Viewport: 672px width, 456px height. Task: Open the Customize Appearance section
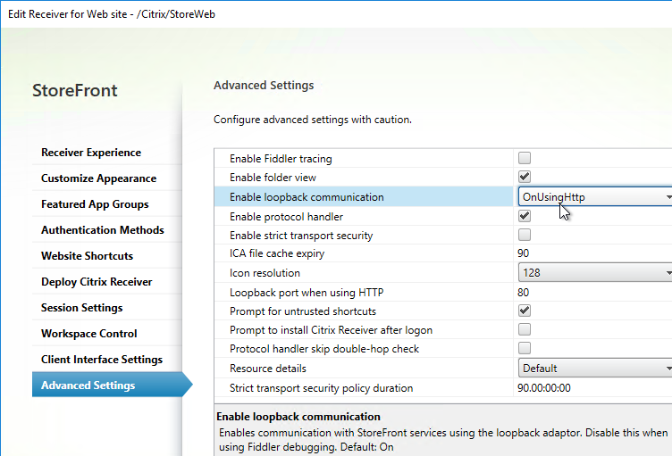coord(98,178)
